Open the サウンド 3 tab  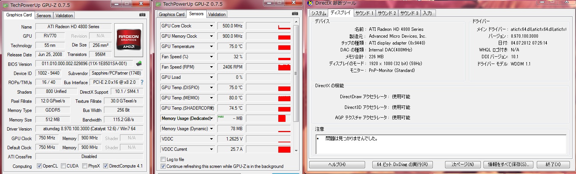(409, 13)
